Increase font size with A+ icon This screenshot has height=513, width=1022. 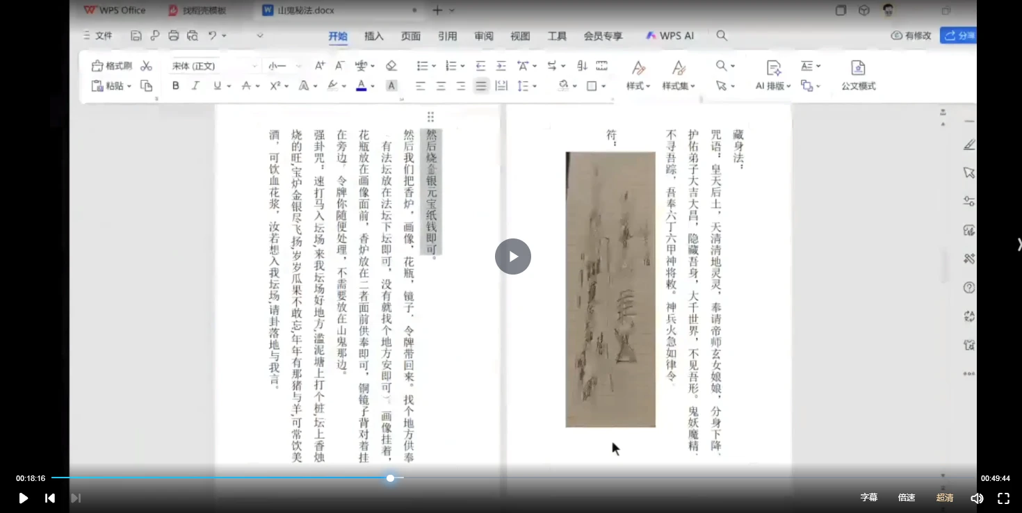pyautogui.click(x=320, y=65)
